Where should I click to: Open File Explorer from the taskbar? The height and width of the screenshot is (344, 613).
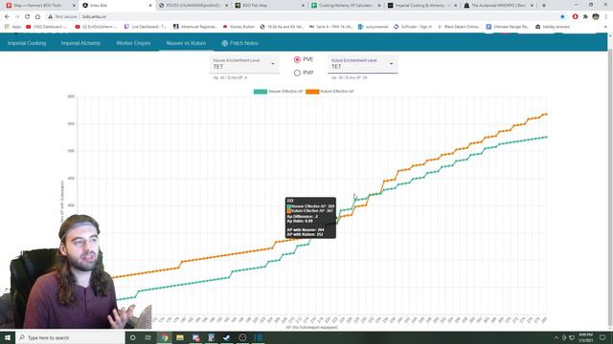pyautogui.click(x=180, y=337)
